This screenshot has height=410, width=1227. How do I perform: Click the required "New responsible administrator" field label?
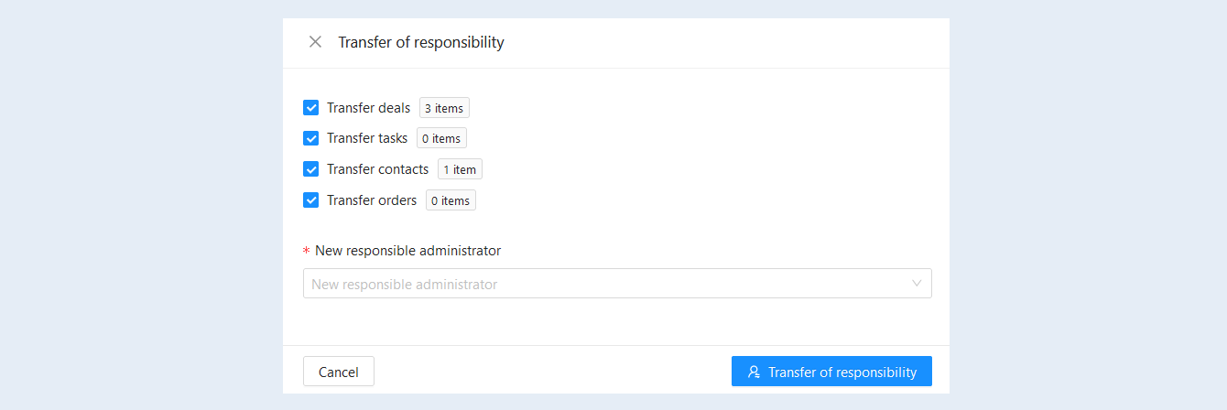pos(407,250)
